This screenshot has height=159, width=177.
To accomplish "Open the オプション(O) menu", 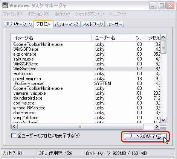I will click(x=38, y=14).
